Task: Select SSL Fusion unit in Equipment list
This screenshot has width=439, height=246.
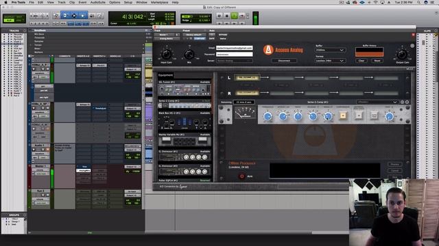Action: [185, 89]
